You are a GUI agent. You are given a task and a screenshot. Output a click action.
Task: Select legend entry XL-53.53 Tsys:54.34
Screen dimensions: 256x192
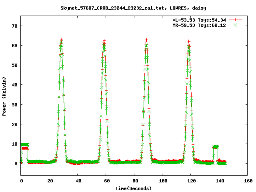pyautogui.click(x=199, y=20)
